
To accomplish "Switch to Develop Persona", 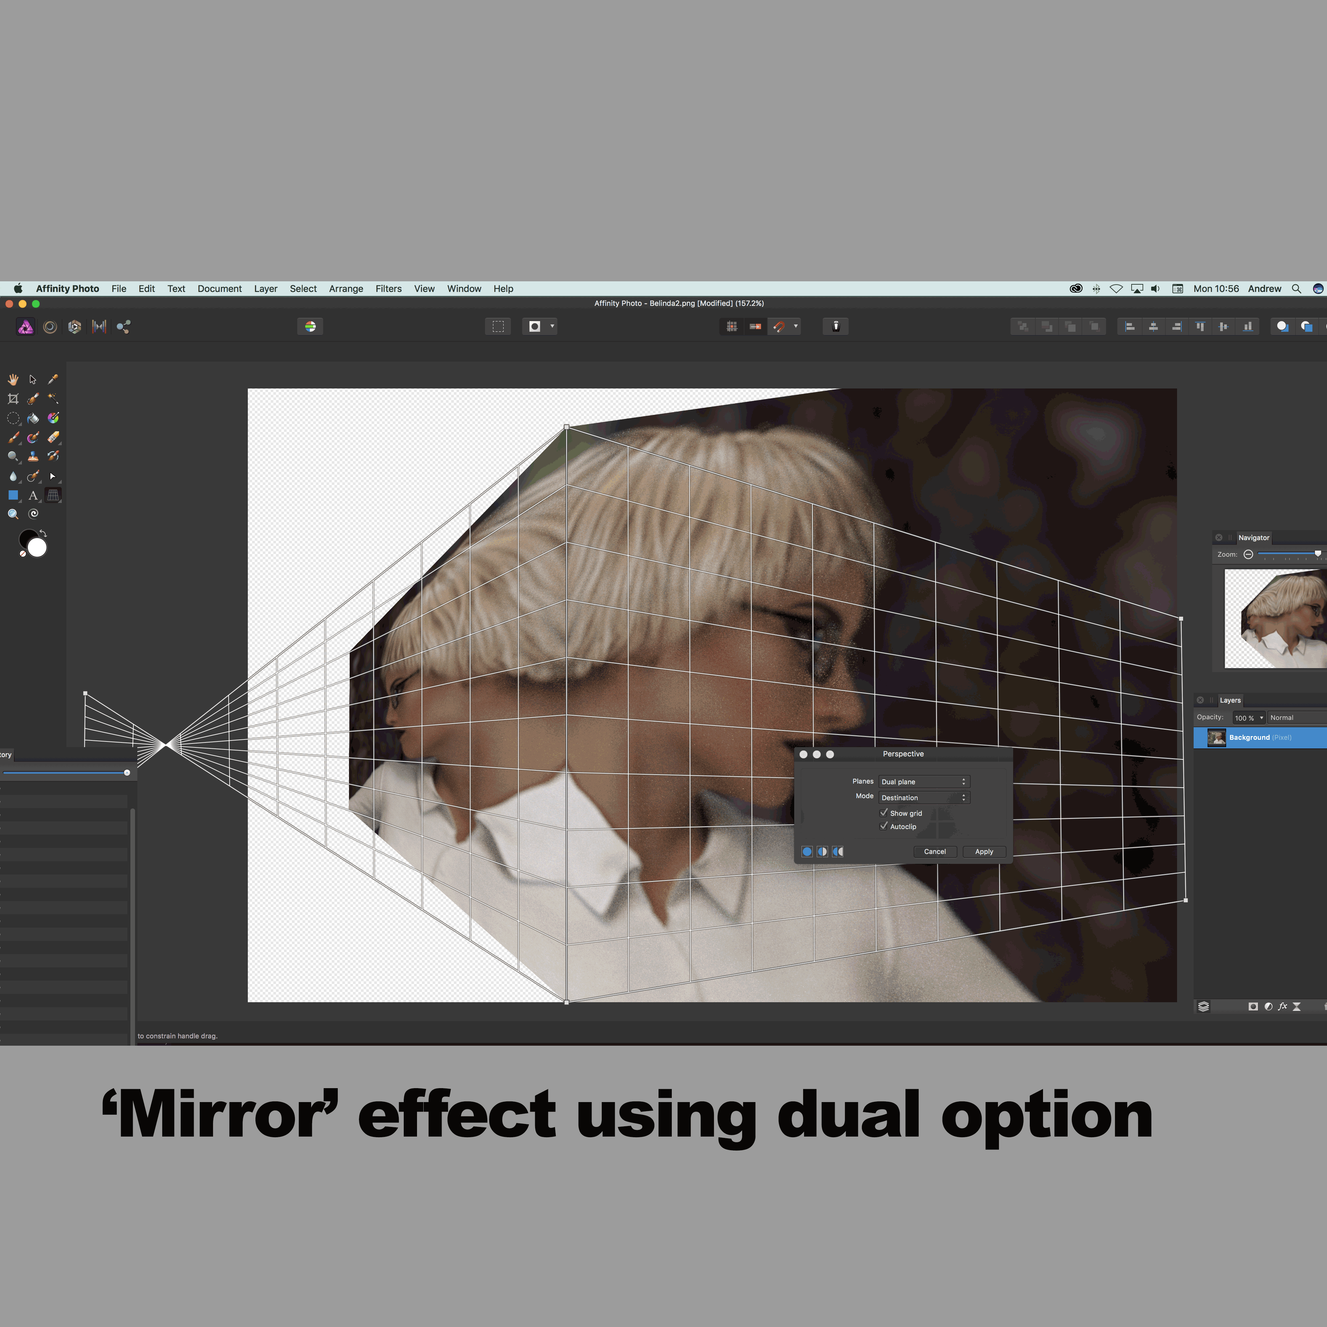I will (x=75, y=327).
